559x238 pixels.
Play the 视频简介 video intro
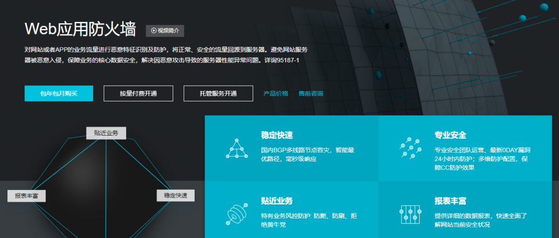(165, 31)
